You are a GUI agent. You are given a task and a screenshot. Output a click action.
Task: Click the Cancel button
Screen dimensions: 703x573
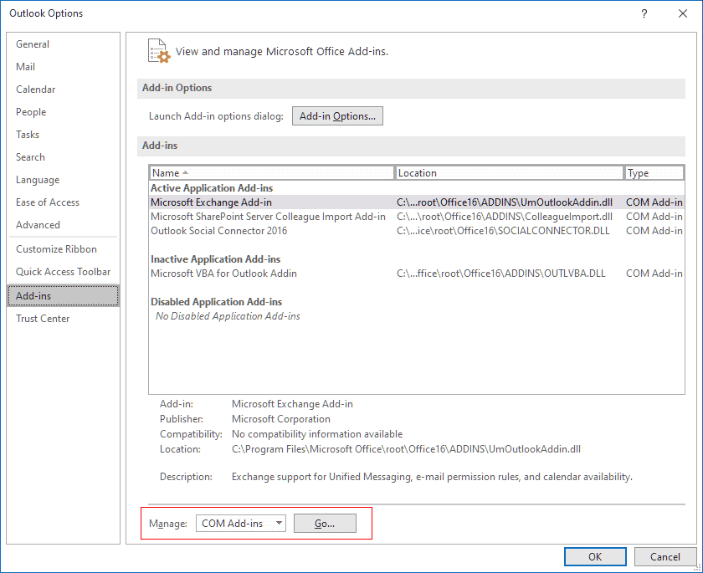pyautogui.click(x=665, y=556)
